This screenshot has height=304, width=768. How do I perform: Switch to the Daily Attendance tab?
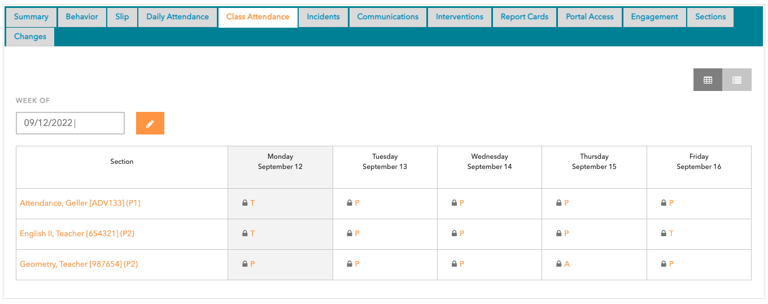(177, 17)
